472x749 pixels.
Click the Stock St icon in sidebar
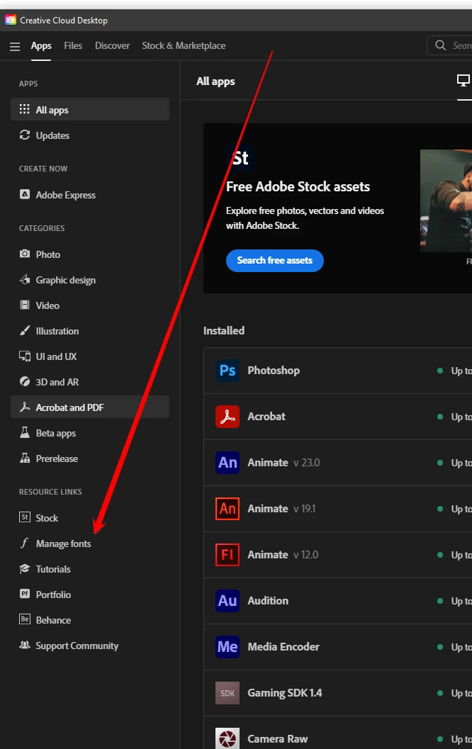tap(24, 517)
